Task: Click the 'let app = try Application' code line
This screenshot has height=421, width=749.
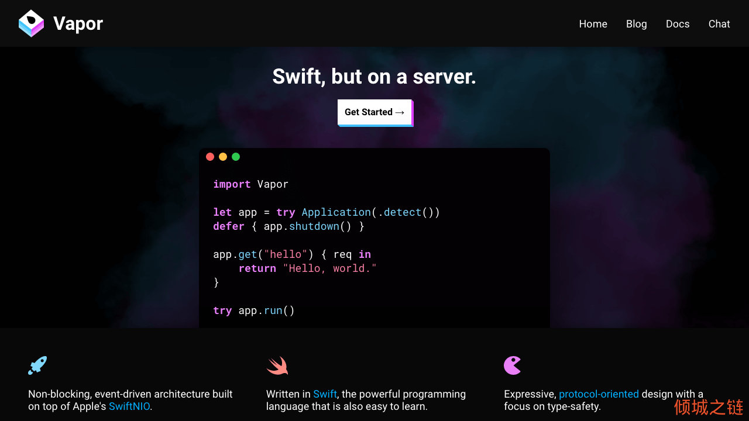Action: pyautogui.click(x=327, y=212)
